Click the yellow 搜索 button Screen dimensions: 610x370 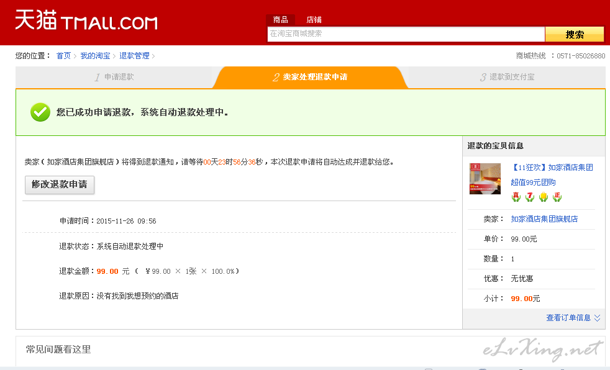click(575, 34)
